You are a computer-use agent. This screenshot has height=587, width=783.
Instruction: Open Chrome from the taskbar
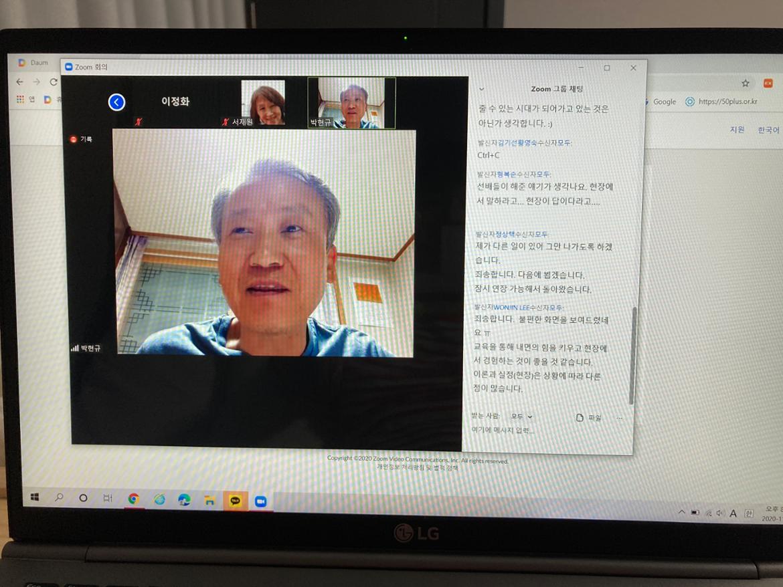[x=134, y=498]
